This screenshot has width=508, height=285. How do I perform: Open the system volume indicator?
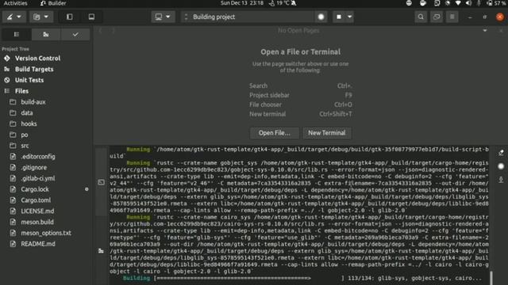point(468,3)
